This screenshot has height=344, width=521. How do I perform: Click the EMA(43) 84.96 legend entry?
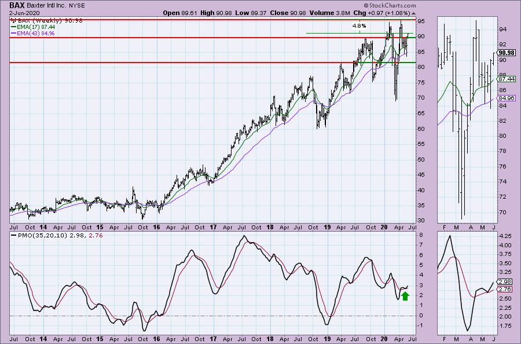point(36,33)
